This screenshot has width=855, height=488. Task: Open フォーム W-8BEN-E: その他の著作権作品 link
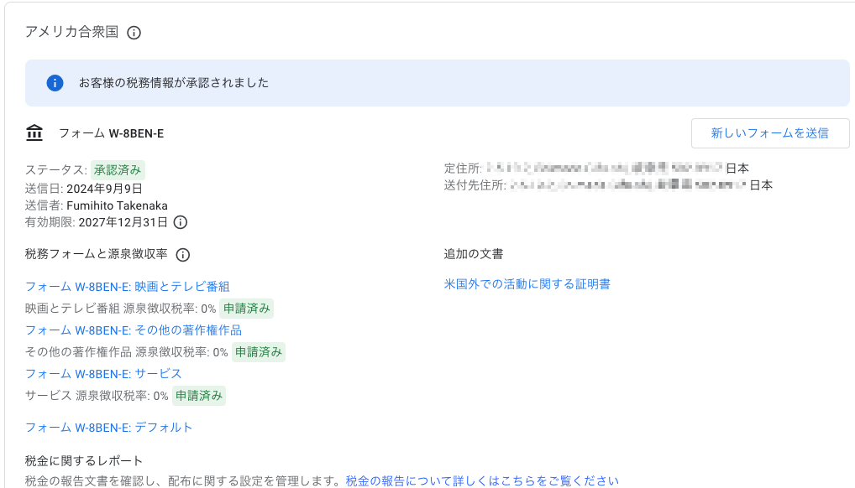coord(134,330)
